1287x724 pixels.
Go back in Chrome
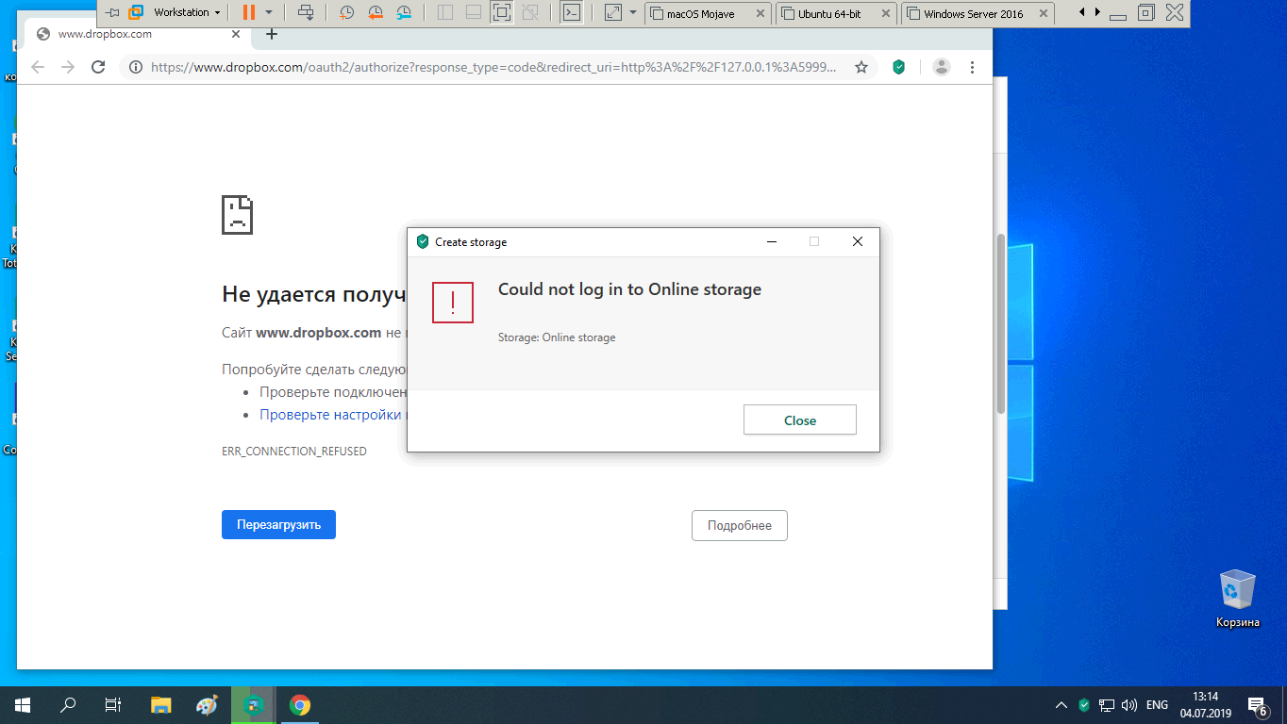pyautogui.click(x=38, y=67)
